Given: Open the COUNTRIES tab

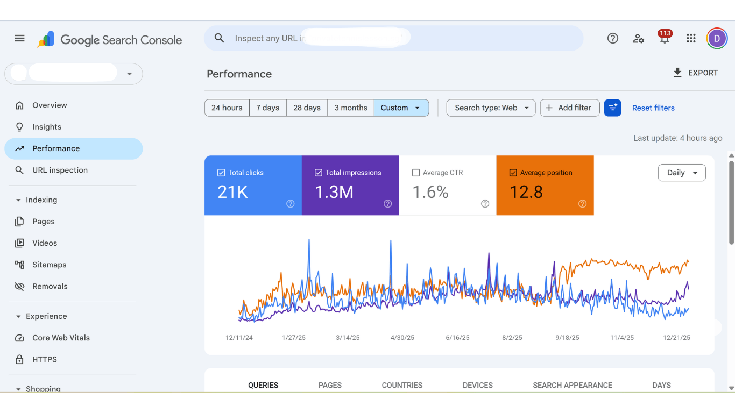Looking at the screenshot, I should (x=402, y=385).
